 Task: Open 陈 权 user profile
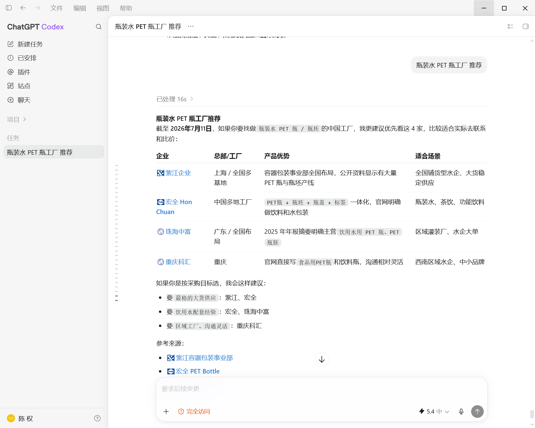[20, 418]
